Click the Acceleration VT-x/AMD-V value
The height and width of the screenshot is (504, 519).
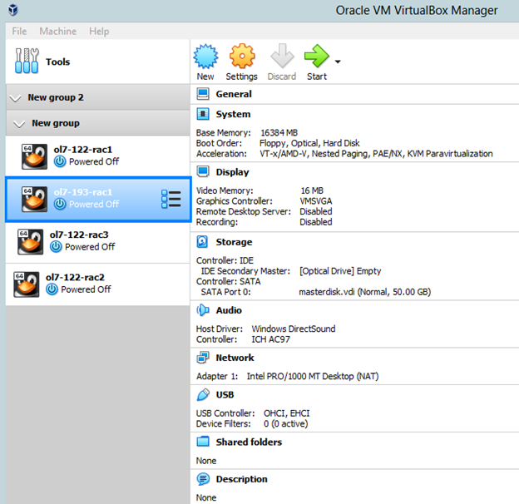[x=376, y=154]
